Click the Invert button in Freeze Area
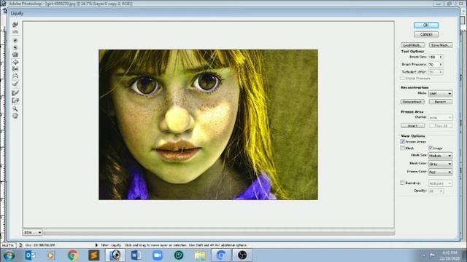The image size is (467, 262). (x=413, y=126)
